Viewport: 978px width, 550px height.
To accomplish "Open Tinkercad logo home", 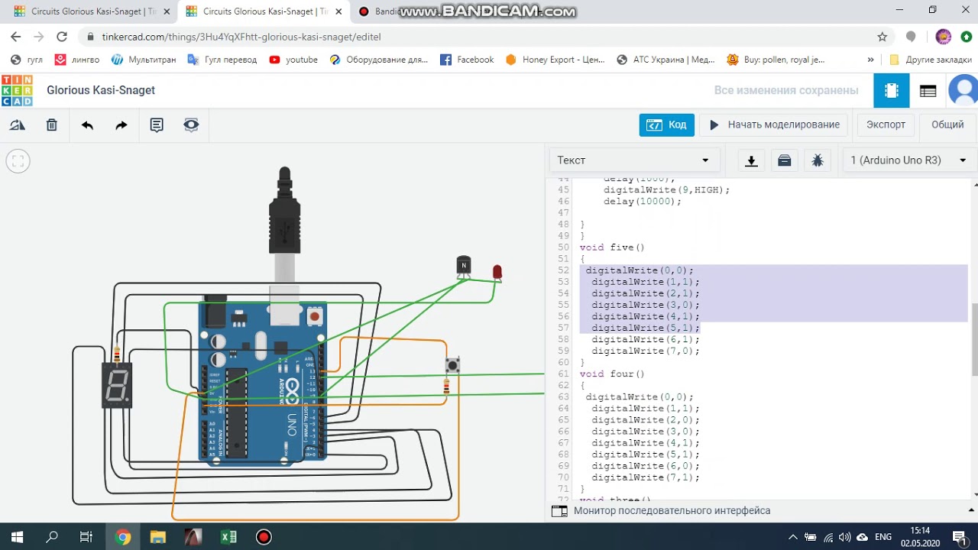I will [x=17, y=90].
